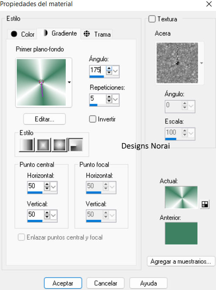
Task: Check Enlazar puntos central y focal
Action: point(21,237)
